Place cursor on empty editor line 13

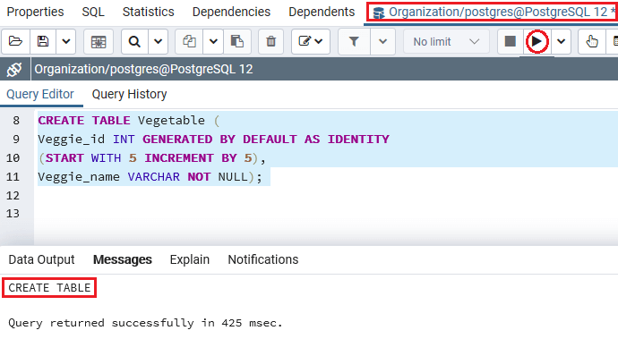325,214
